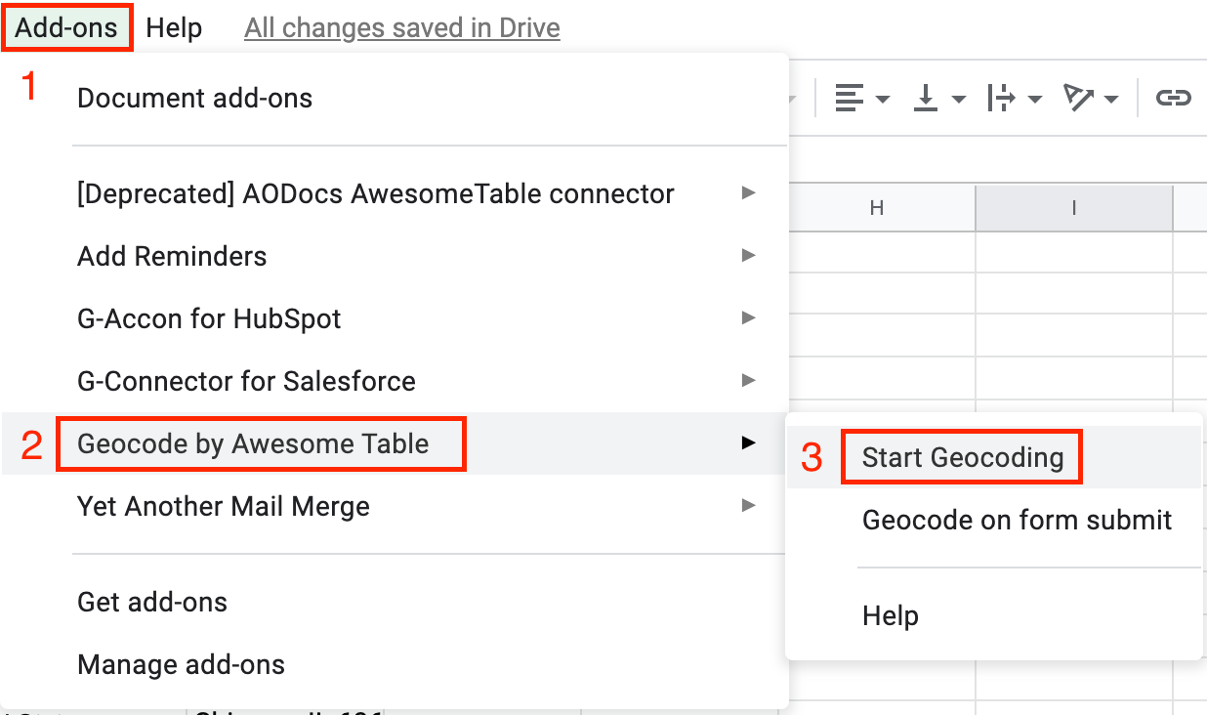Image resolution: width=1207 pixels, height=715 pixels.
Task: Expand arrow beside Yet Another Mail Merge
Action: 749,506
